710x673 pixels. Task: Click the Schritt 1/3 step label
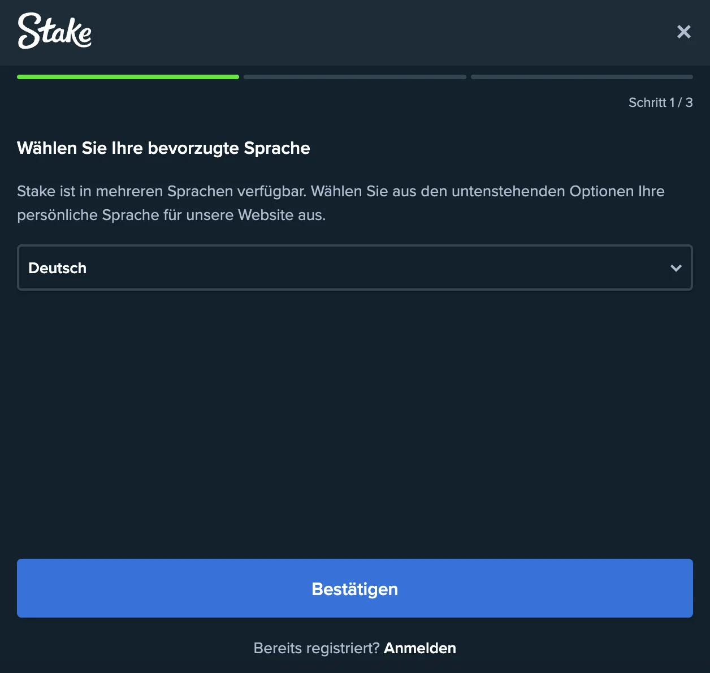click(x=660, y=102)
